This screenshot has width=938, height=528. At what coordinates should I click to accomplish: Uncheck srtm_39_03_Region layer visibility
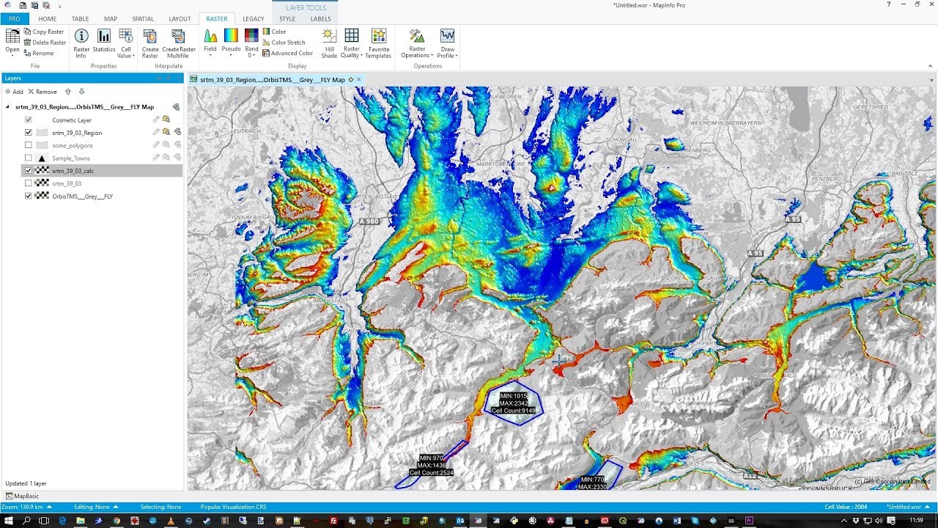pos(29,133)
